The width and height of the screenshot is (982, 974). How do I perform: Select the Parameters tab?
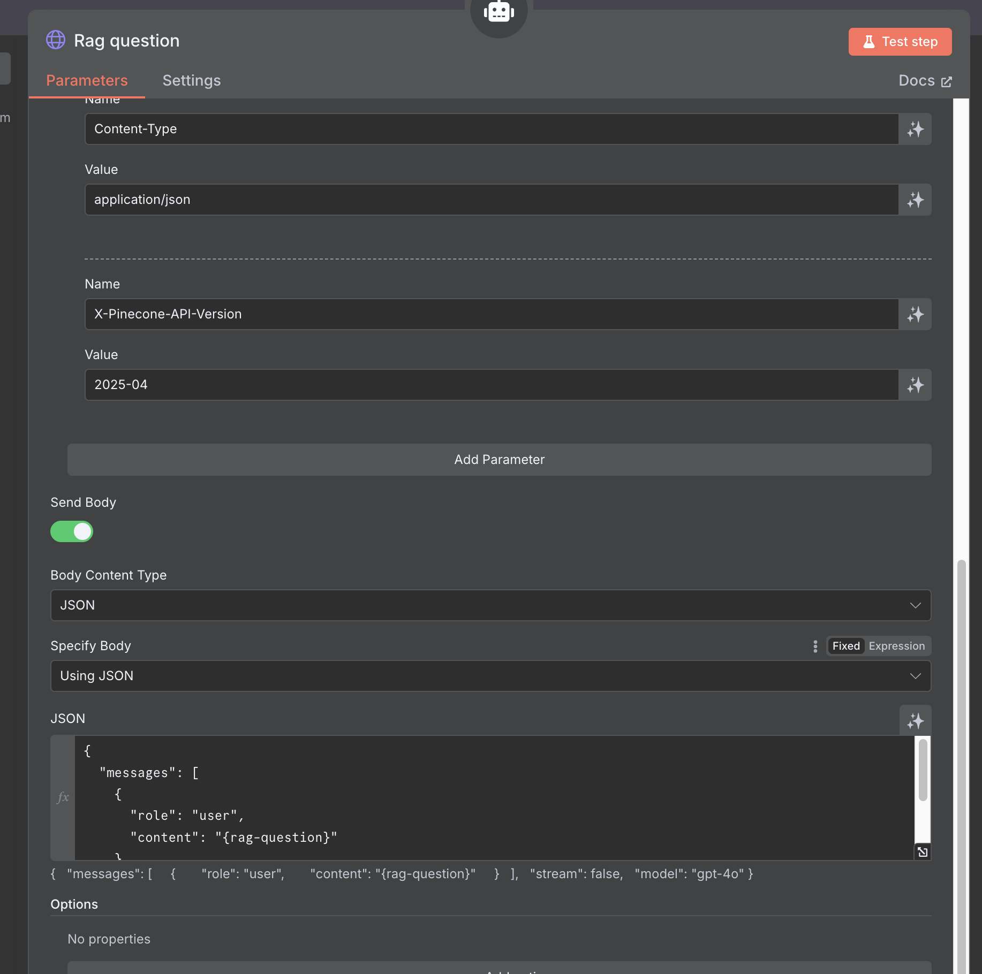click(x=87, y=80)
